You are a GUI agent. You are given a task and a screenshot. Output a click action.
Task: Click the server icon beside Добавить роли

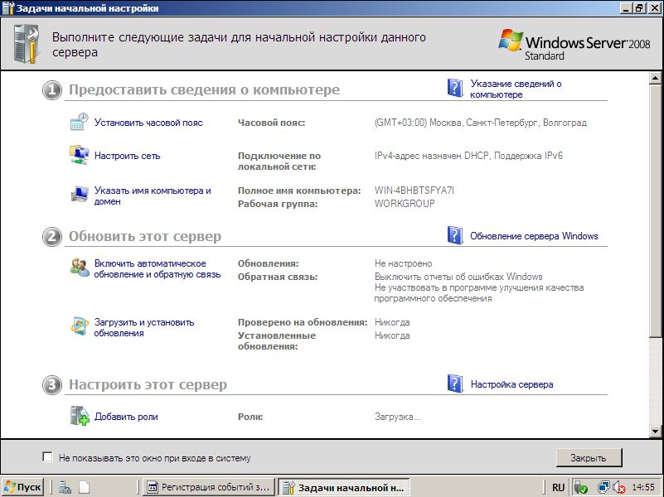pos(80,415)
